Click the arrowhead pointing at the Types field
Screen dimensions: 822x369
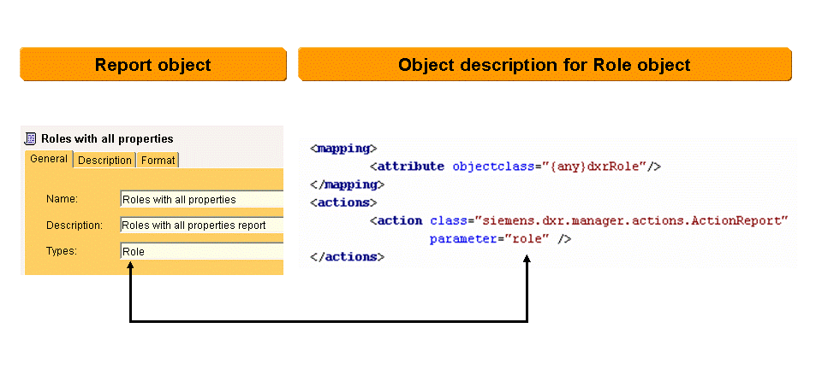click(x=130, y=268)
